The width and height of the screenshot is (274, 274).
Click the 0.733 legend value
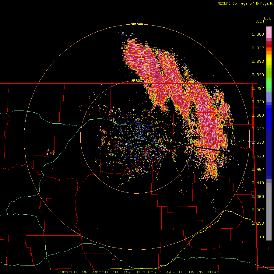(x=258, y=102)
